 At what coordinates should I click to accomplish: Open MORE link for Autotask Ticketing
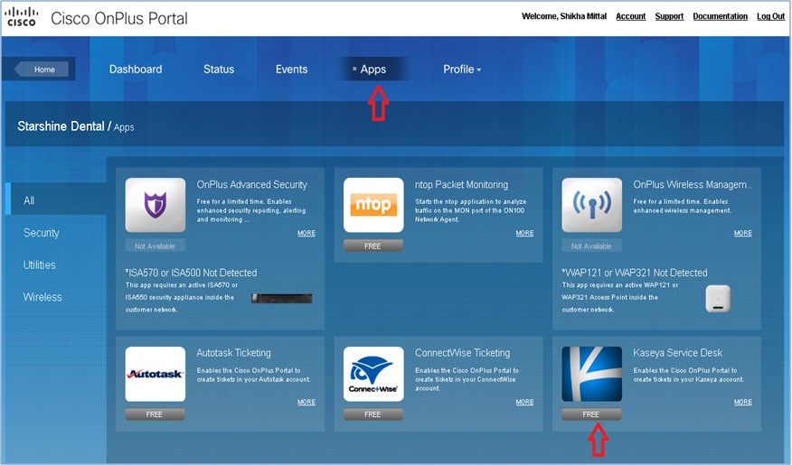(x=306, y=402)
